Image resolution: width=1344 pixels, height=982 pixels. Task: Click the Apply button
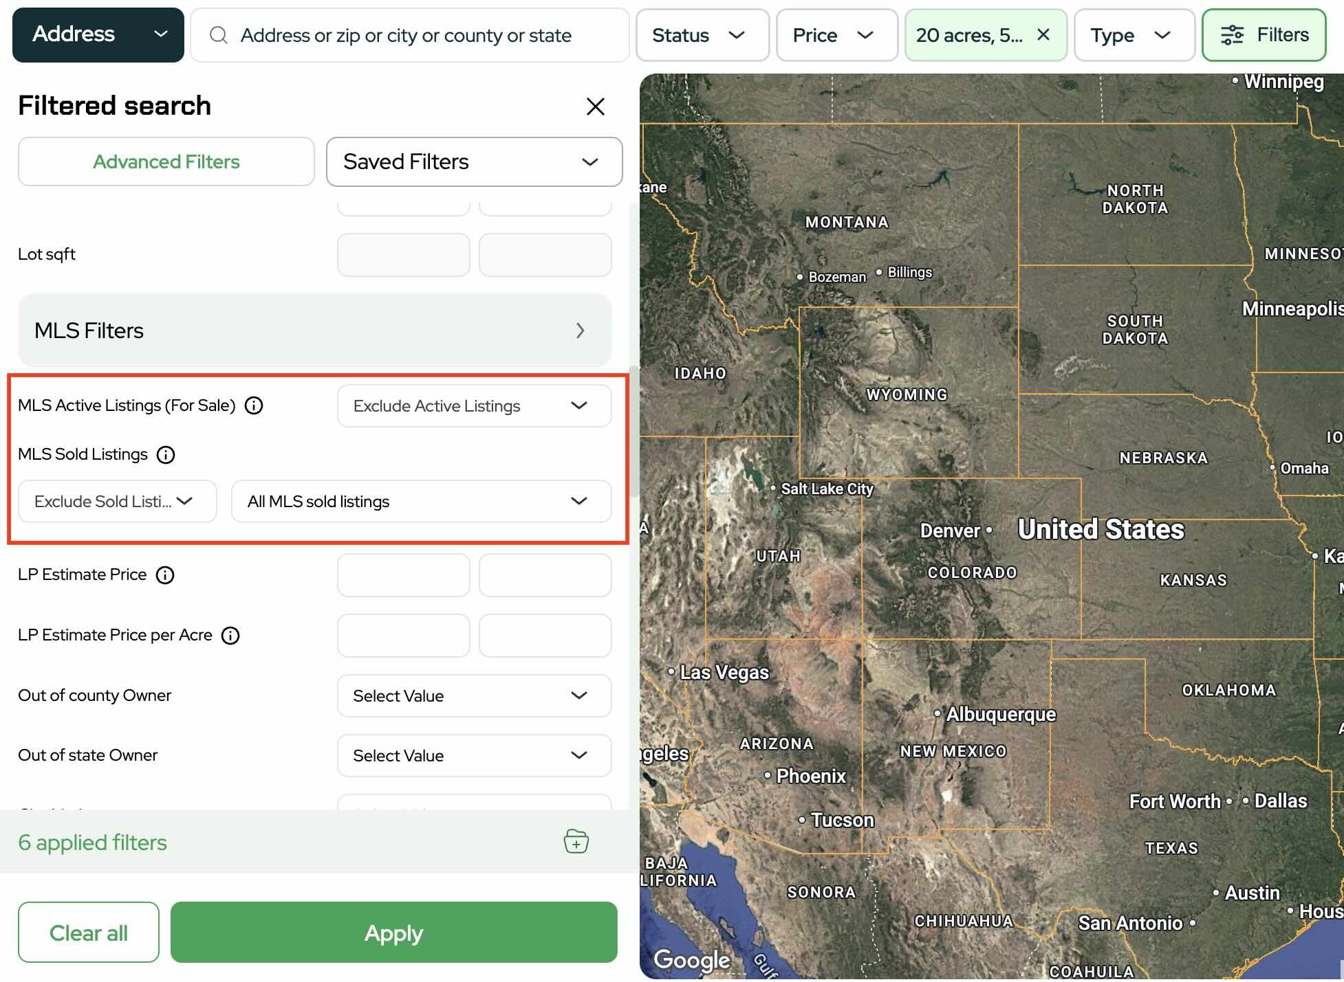pos(393,932)
